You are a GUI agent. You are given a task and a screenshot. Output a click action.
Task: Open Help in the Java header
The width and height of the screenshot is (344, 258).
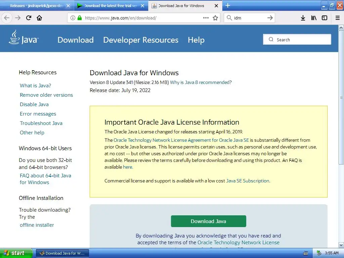tap(196, 40)
